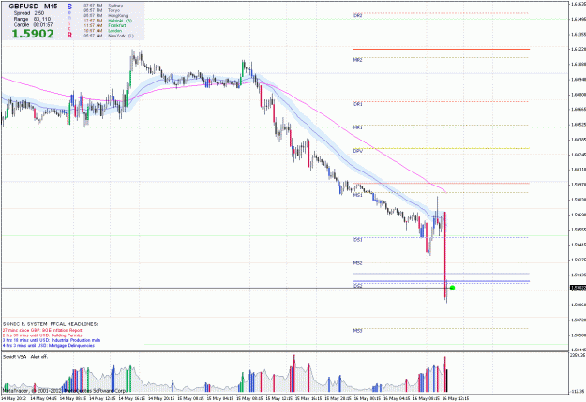
Task: Select the HongKong session clock row
Action: tap(105, 16)
